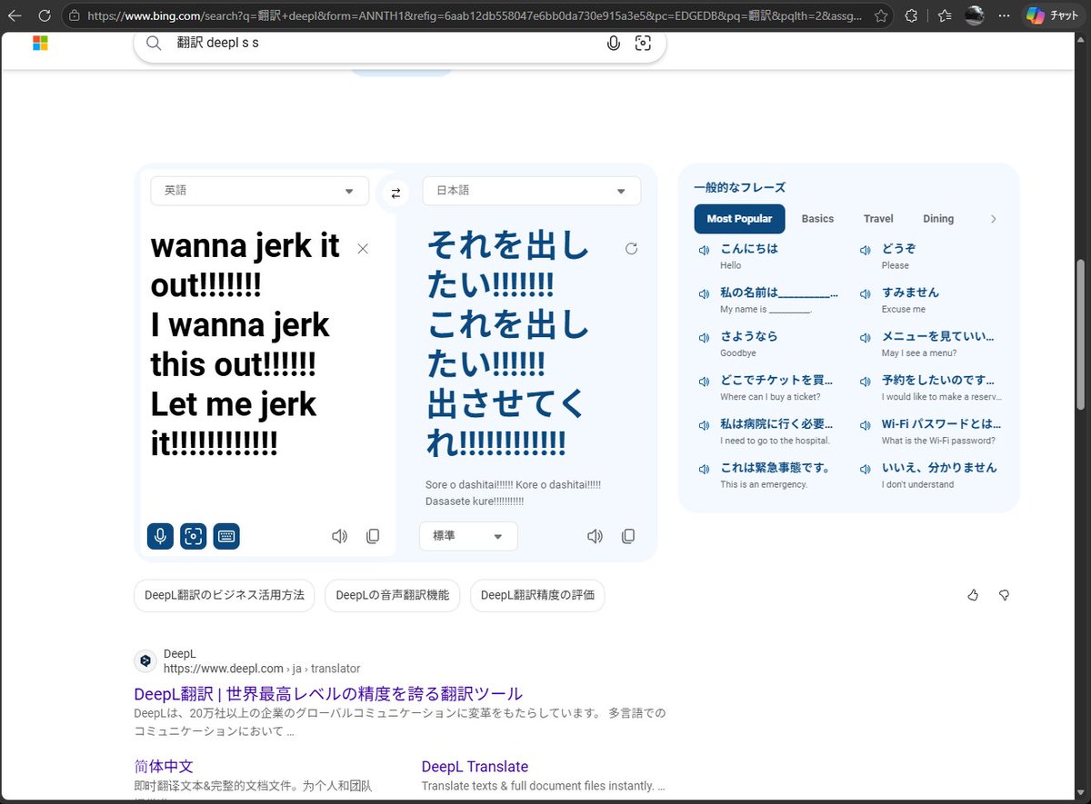Open site info lock icon in address bar
Screen dimensions: 1091x804
[75, 15]
